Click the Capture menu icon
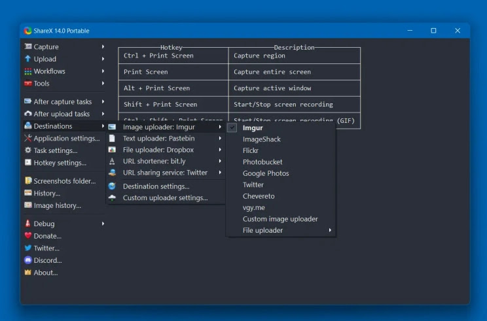Screen dimensions: 487x321 pyautogui.click(x=28, y=46)
